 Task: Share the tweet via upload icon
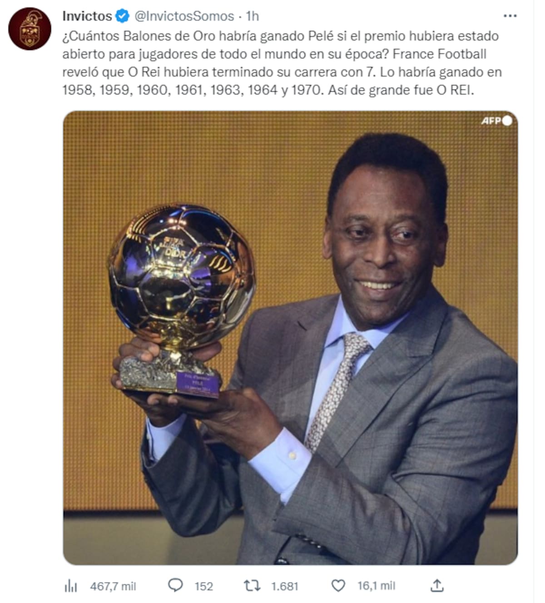pos(437,585)
